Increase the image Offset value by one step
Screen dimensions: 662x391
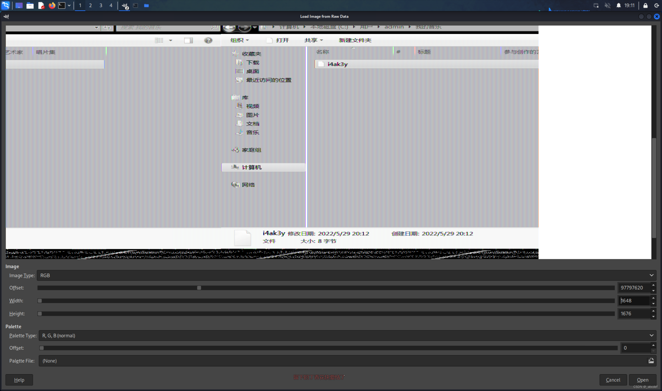click(653, 285)
